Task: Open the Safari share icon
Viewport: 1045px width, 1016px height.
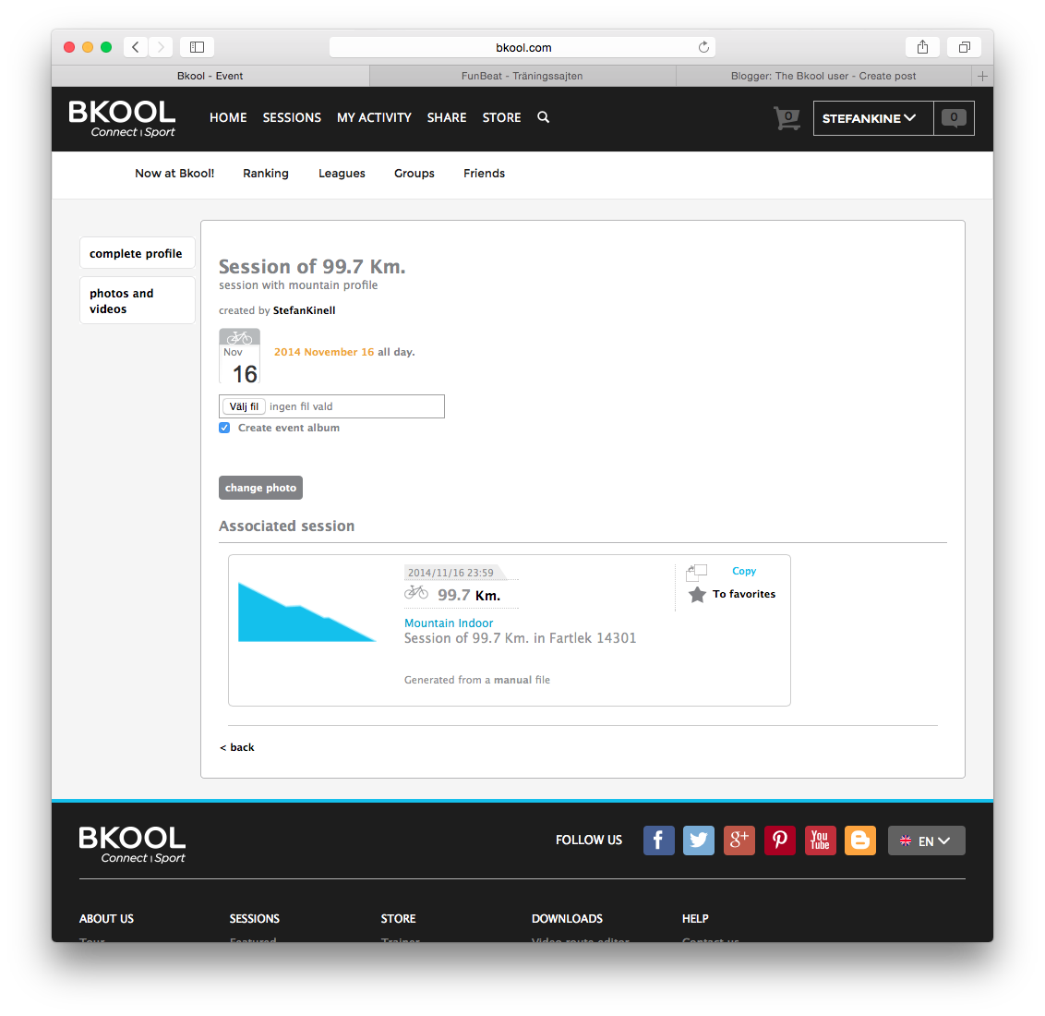Action: coord(922,47)
